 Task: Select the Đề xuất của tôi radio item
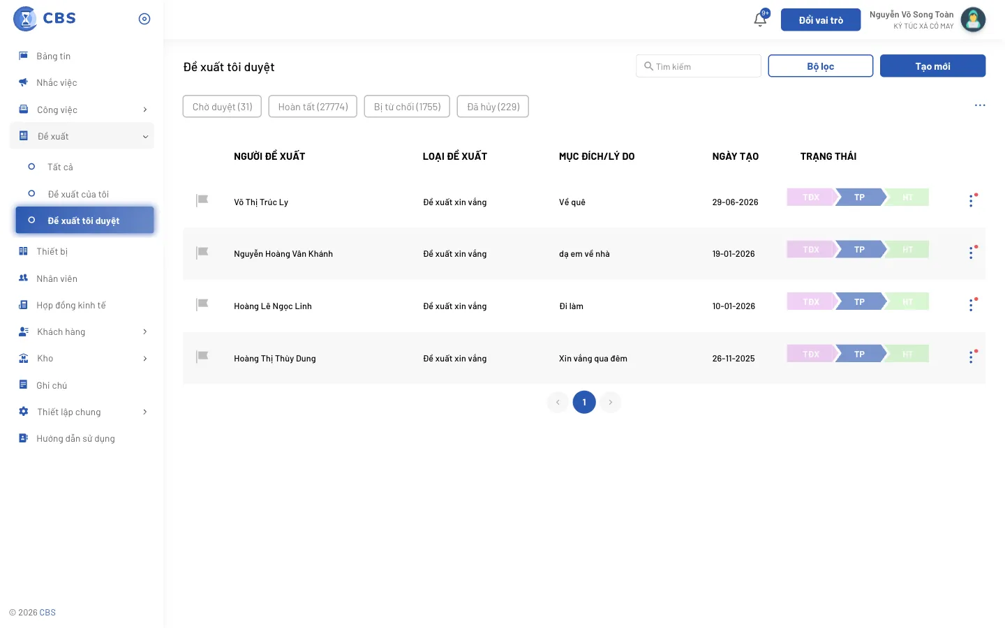click(x=31, y=193)
